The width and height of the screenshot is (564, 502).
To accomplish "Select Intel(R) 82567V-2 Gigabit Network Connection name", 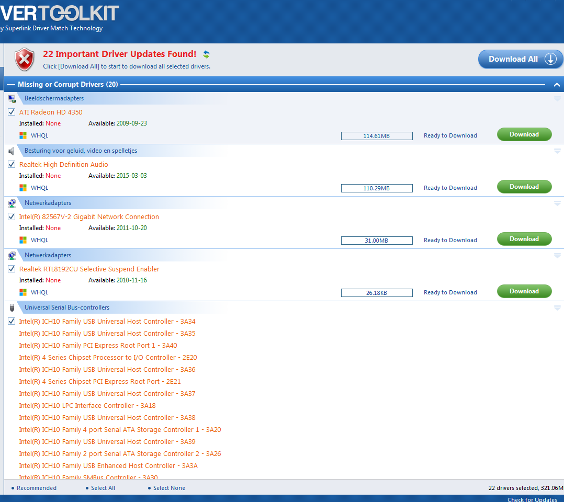I will pos(89,217).
